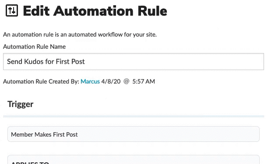Click the 5:57 AM creation time

point(144,82)
